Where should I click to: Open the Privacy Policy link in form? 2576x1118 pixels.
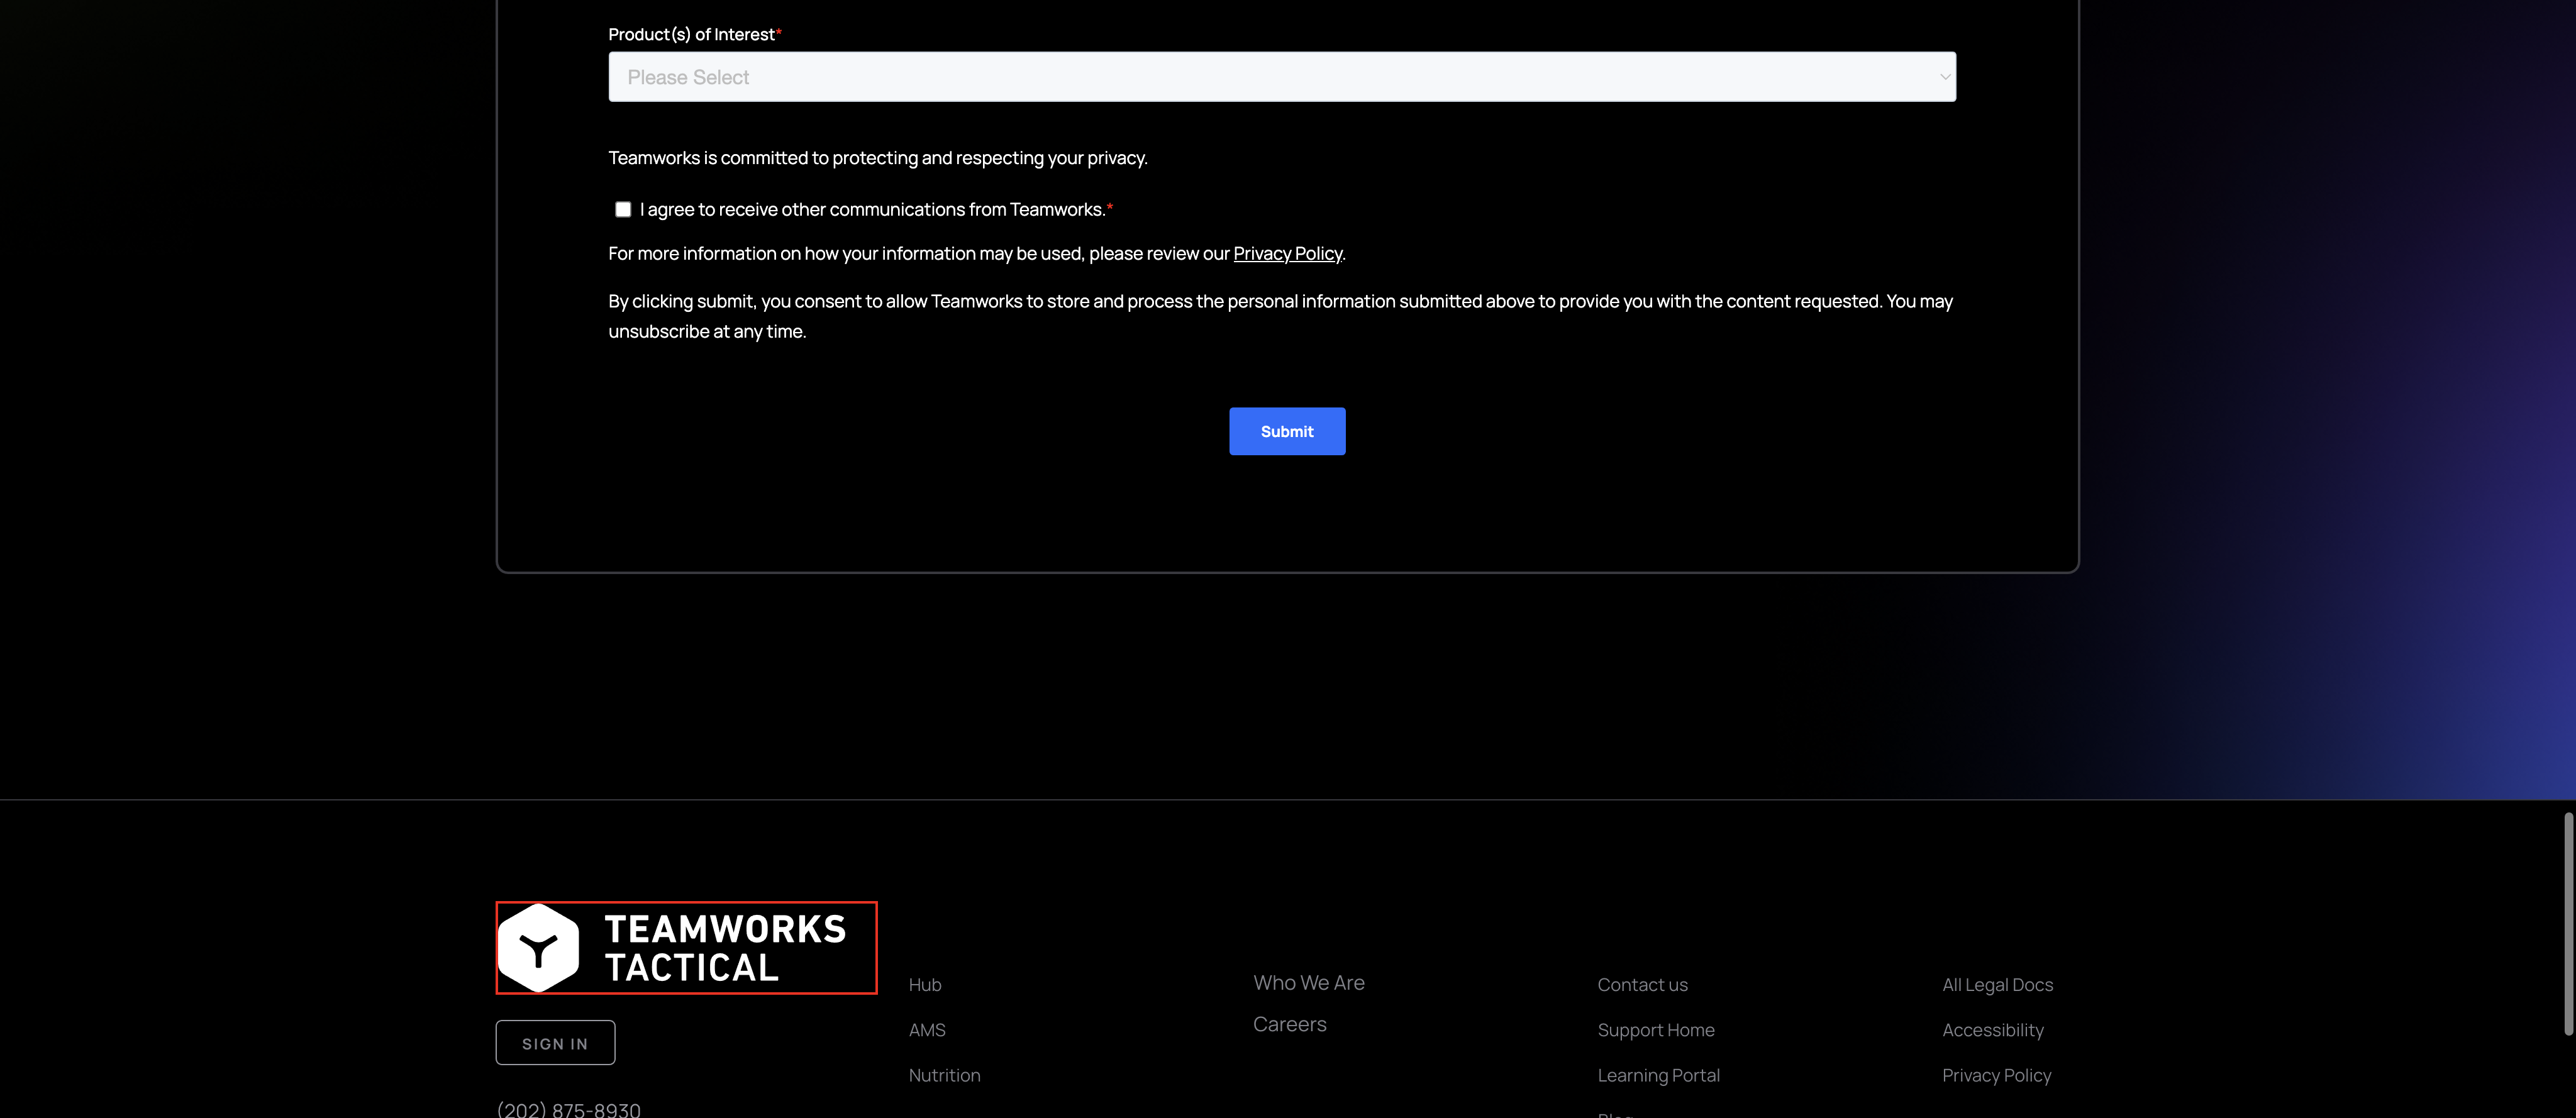pyautogui.click(x=1287, y=254)
